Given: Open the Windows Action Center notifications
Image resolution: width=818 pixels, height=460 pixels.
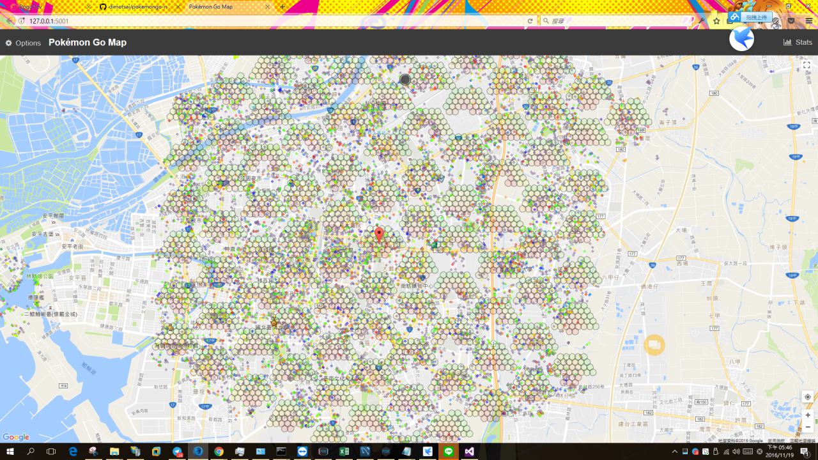Looking at the screenshot, I should (x=806, y=452).
